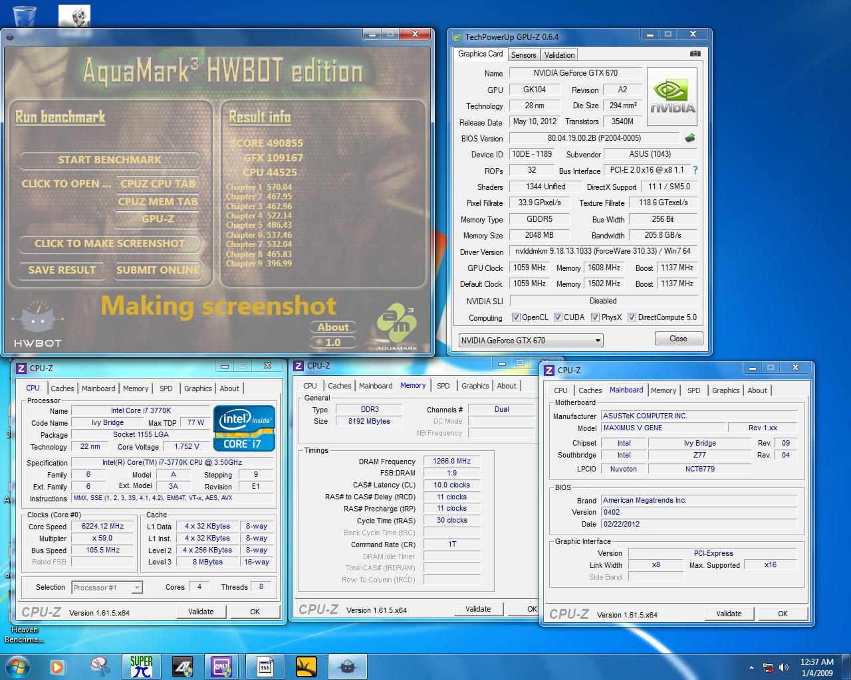The width and height of the screenshot is (851, 680).
Task: Click the SAVE RESULT button
Action: (62, 270)
